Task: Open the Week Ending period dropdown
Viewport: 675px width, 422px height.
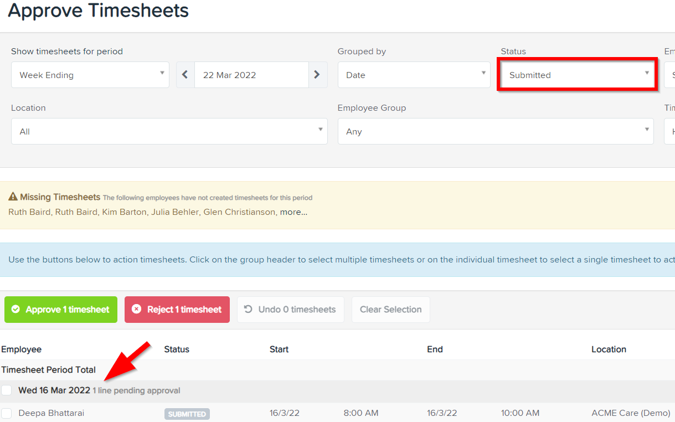Action: 90,74
